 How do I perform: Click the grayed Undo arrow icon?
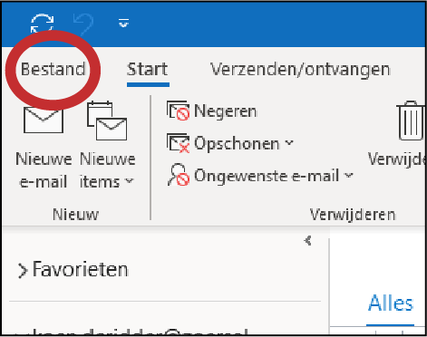(x=83, y=24)
